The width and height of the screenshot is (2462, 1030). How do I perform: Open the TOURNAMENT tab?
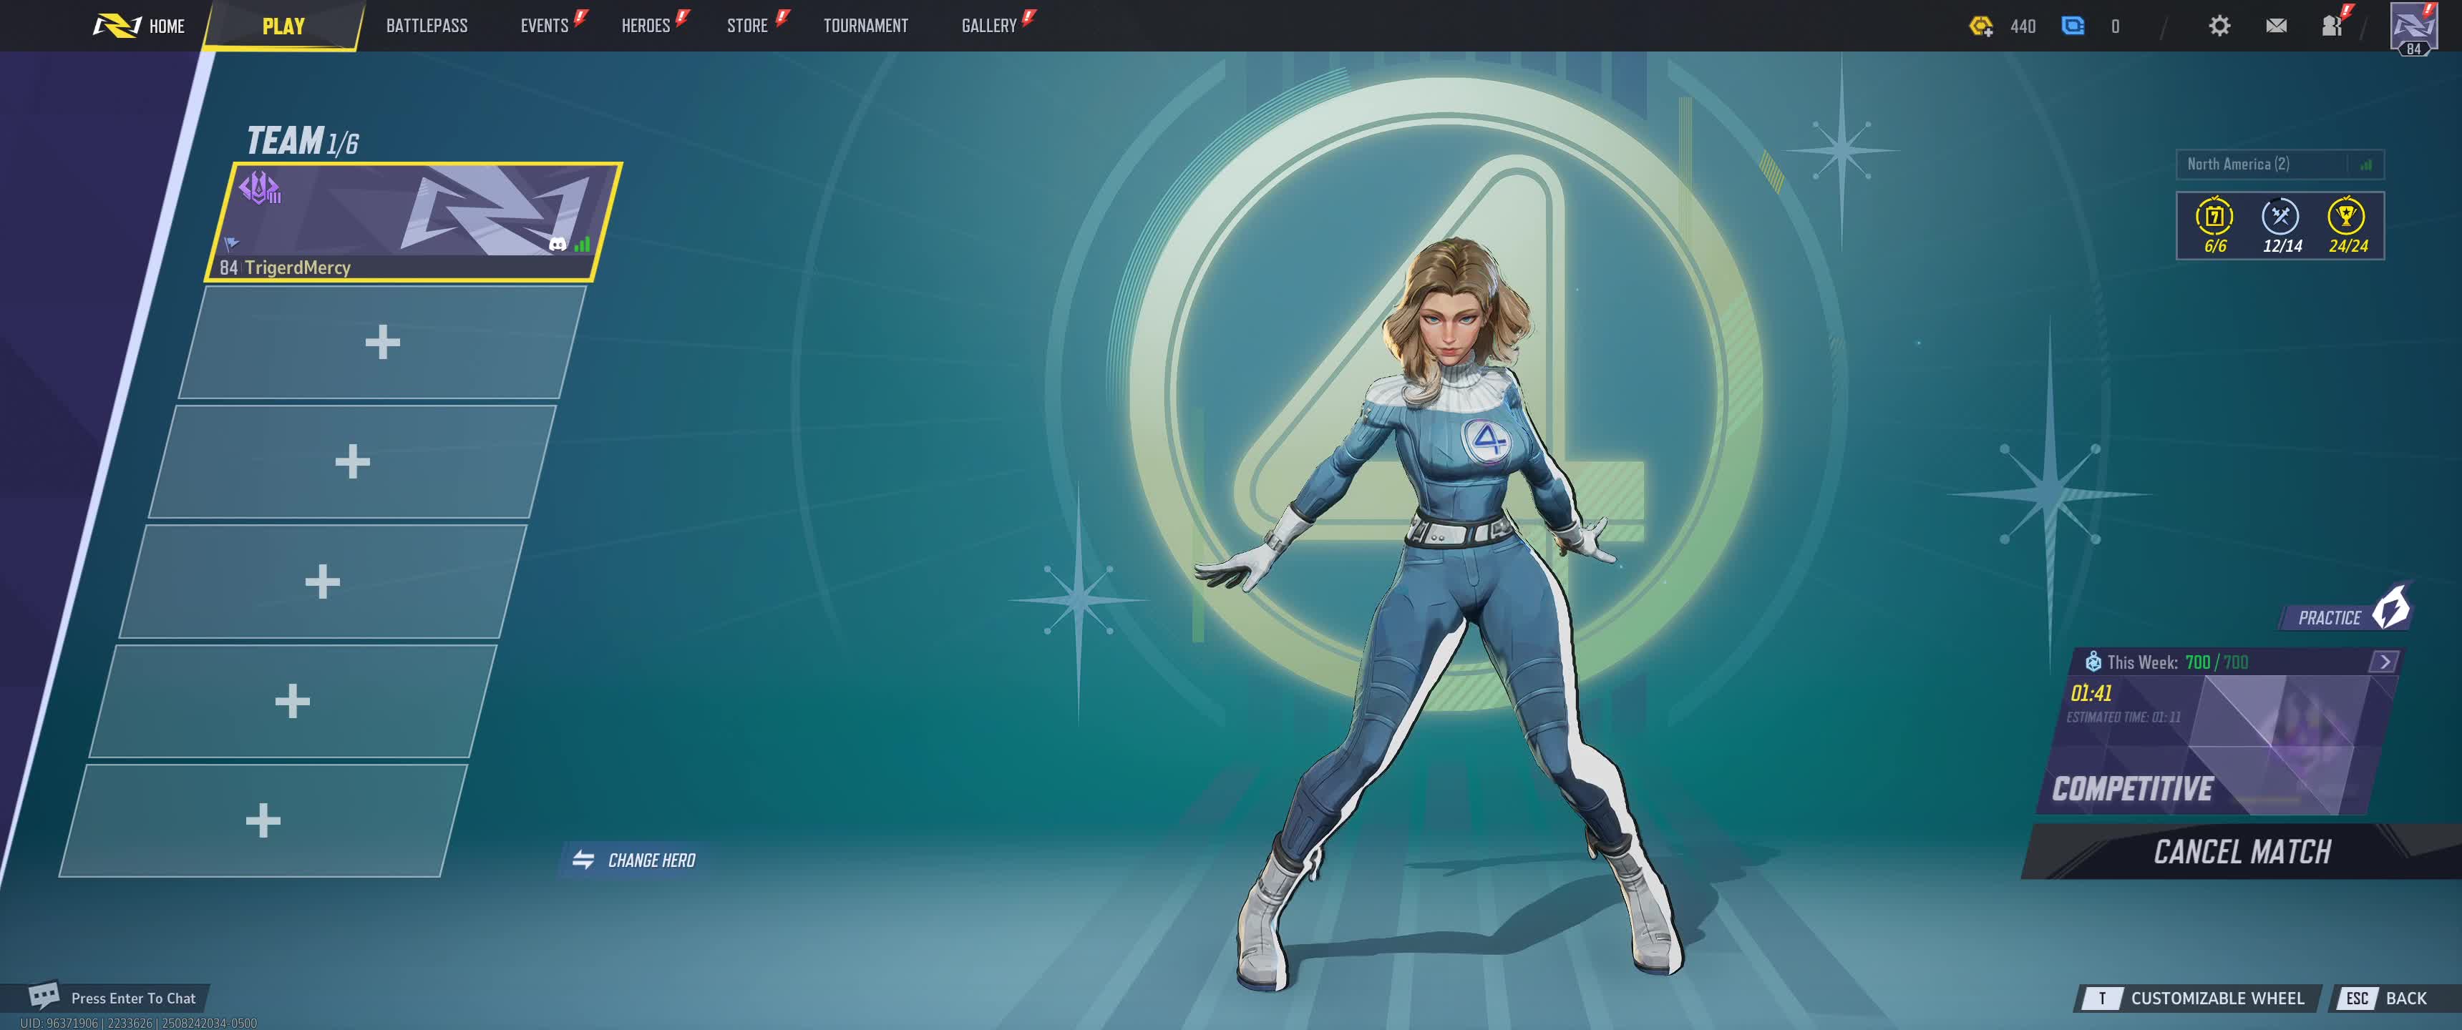pyautogui.click(x=866, y=26)
